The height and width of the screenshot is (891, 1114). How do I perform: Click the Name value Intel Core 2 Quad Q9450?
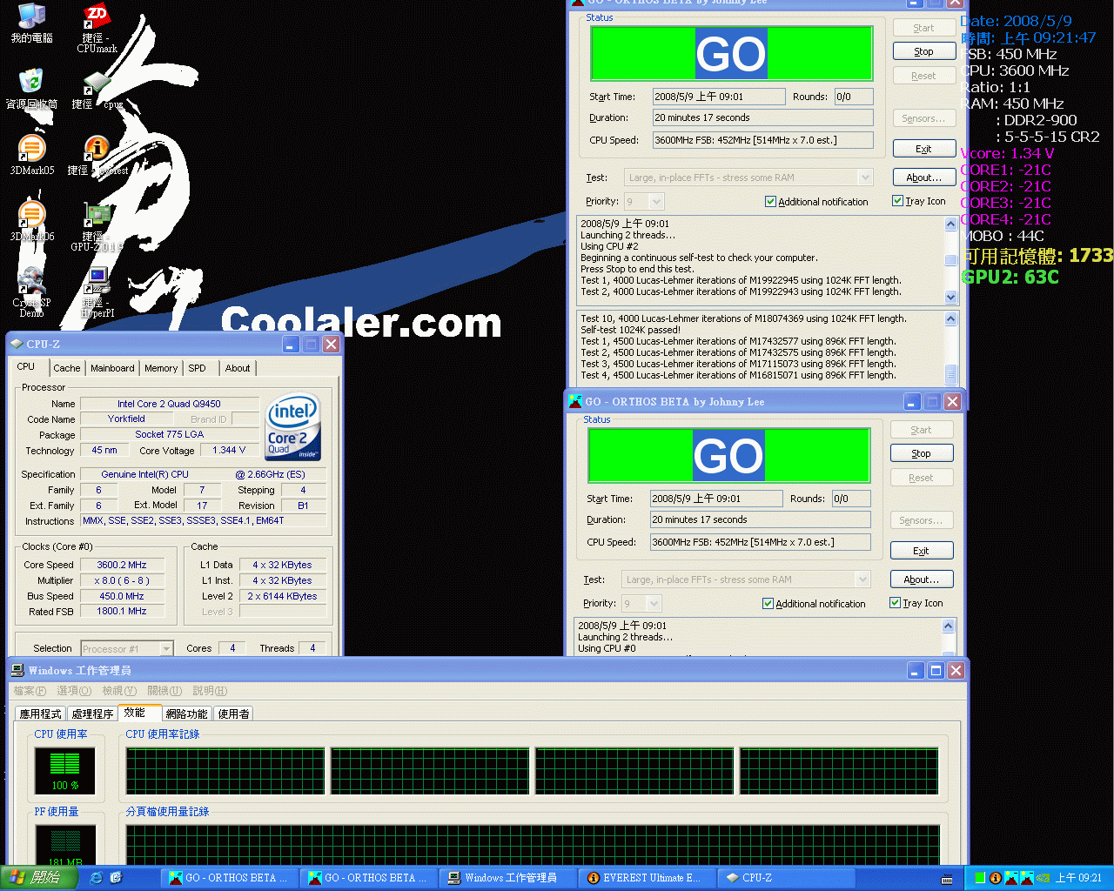[x=170, y=404]
